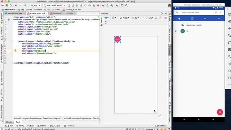Click the Save All toolbar icon
Viewport: 231px width, 130px height.
tap(6, 5)
